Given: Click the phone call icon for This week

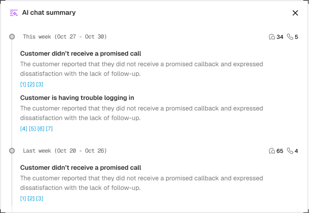Looking at the screenshot, I should point(289,37).
